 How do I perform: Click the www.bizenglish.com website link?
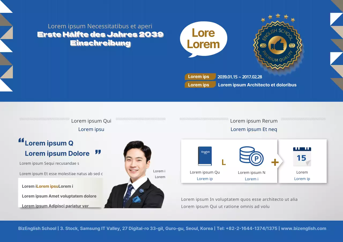[x=304, y=228]
